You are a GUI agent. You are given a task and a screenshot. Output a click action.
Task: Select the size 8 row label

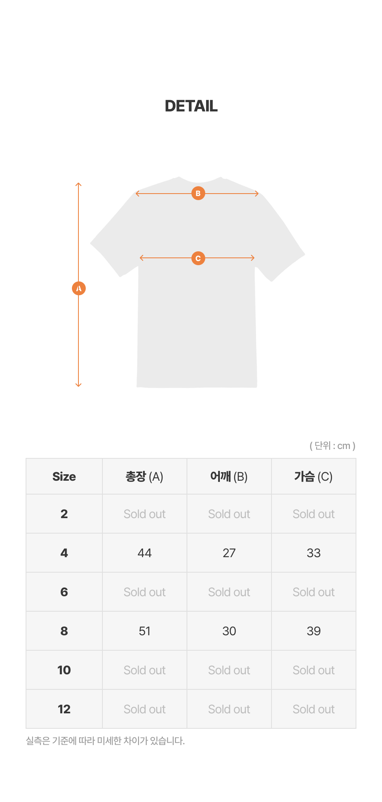coord(64,631)
